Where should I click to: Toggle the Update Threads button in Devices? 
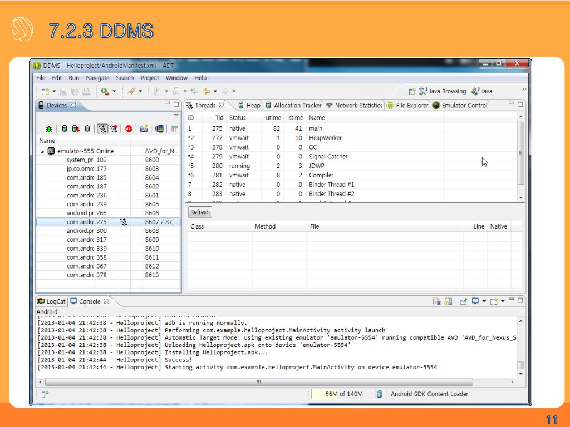tap(102, 128)
